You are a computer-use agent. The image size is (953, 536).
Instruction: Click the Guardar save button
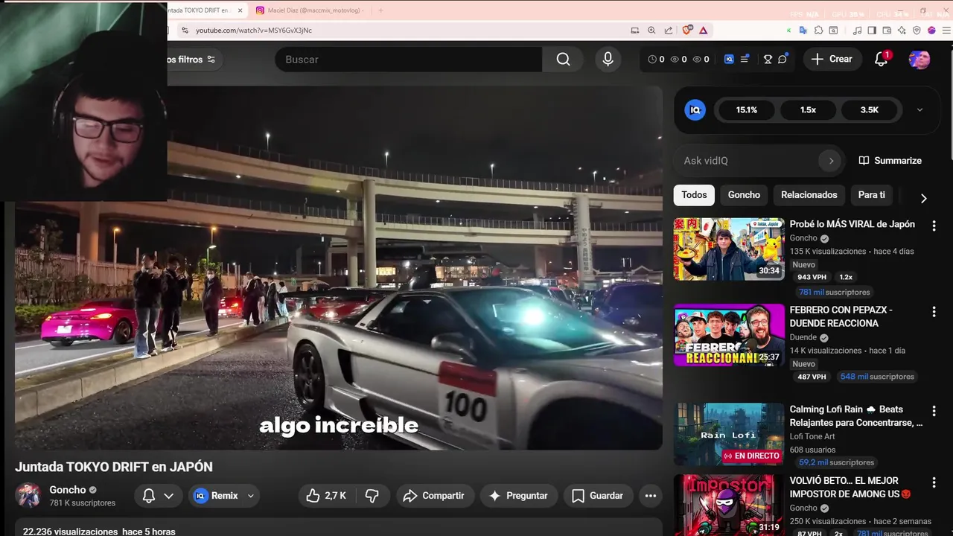598,496
